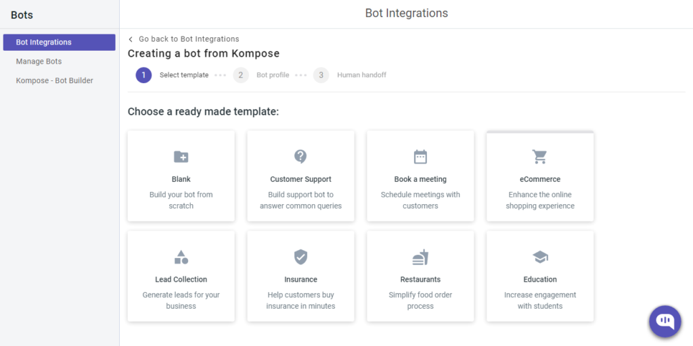693x346 pixels.
Task: Click the Lead Collection shapes icon
Action: point(181,257)
